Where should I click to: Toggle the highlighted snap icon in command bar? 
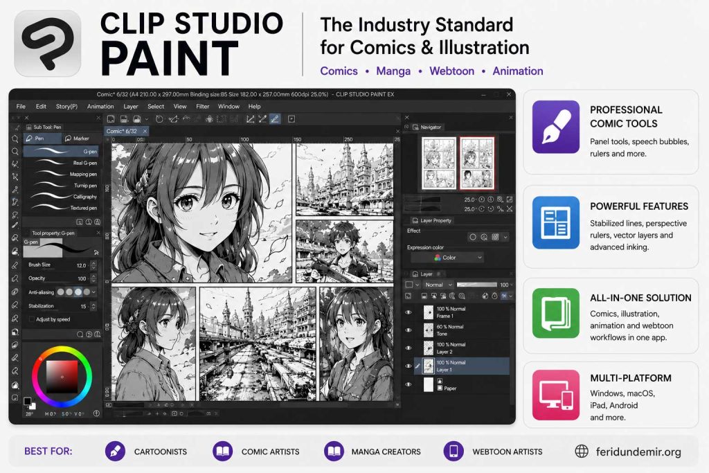point(274,119)
